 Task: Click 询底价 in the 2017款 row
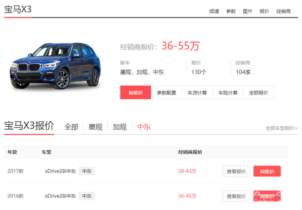(x=267, y=171)
